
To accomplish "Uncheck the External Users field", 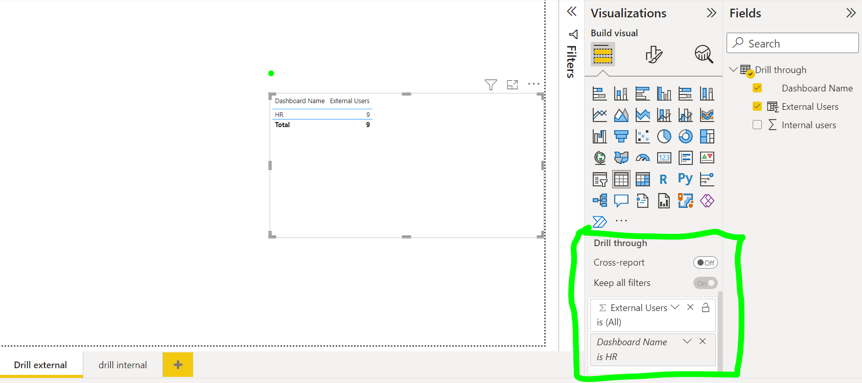I will (x=757, y=106).
